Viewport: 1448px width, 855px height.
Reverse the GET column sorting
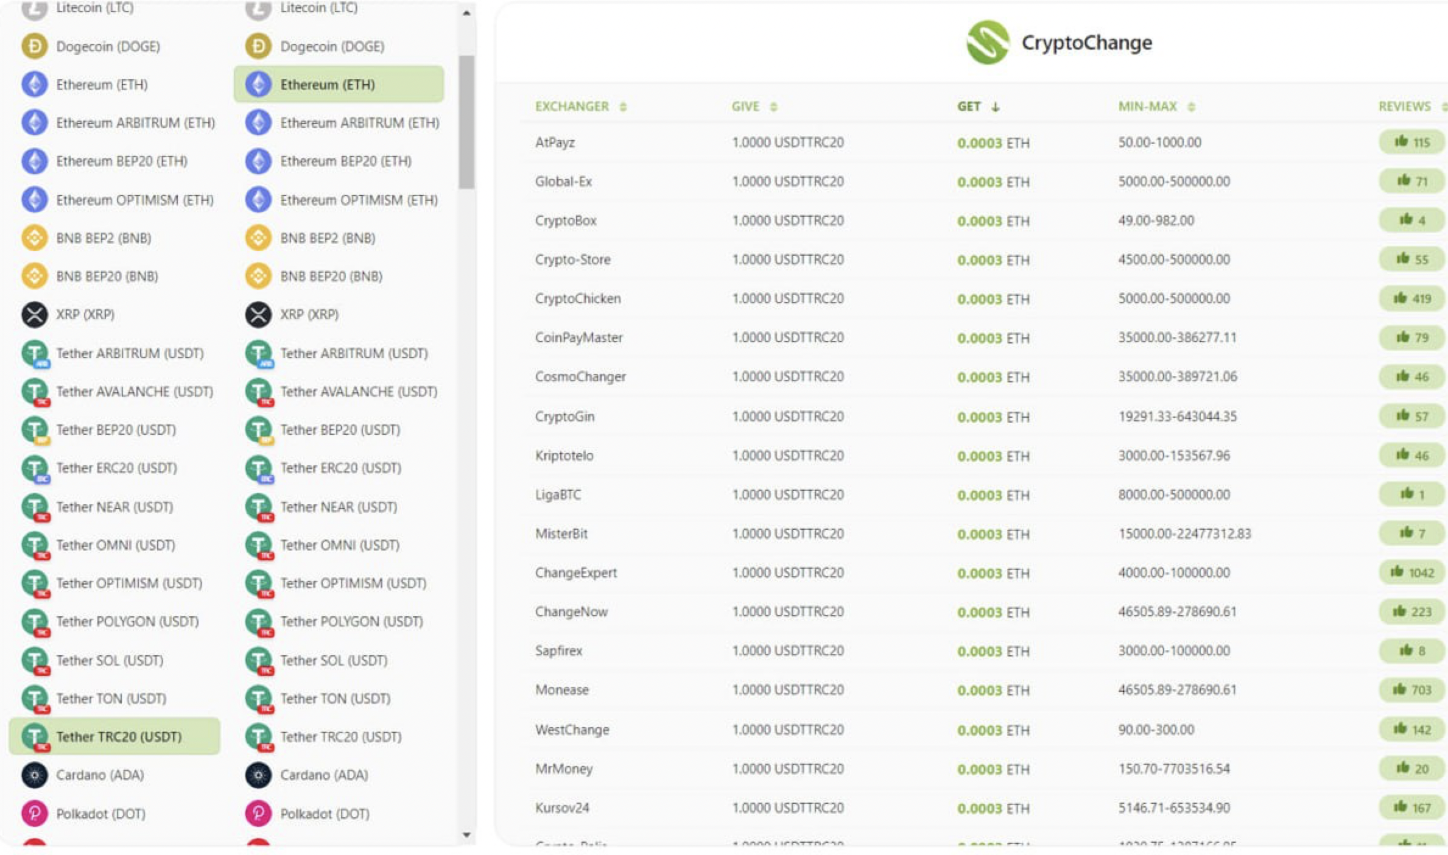[x=996, y=107]
